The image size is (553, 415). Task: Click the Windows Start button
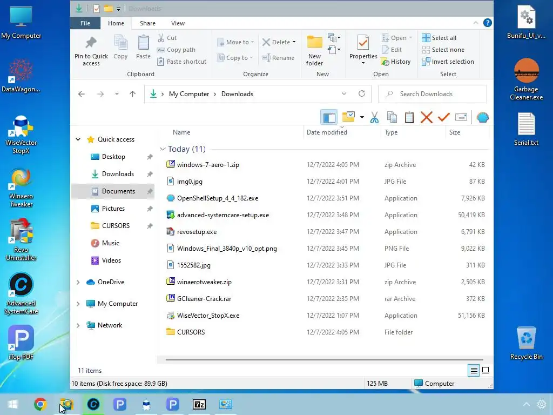13,404
